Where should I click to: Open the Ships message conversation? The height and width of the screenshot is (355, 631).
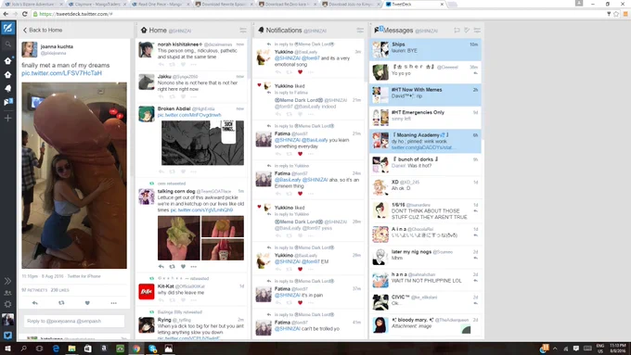pos(425,49)
